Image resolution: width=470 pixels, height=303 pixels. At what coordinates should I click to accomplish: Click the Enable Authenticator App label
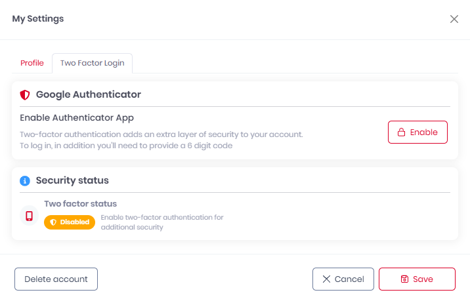(x=77, y=118)
